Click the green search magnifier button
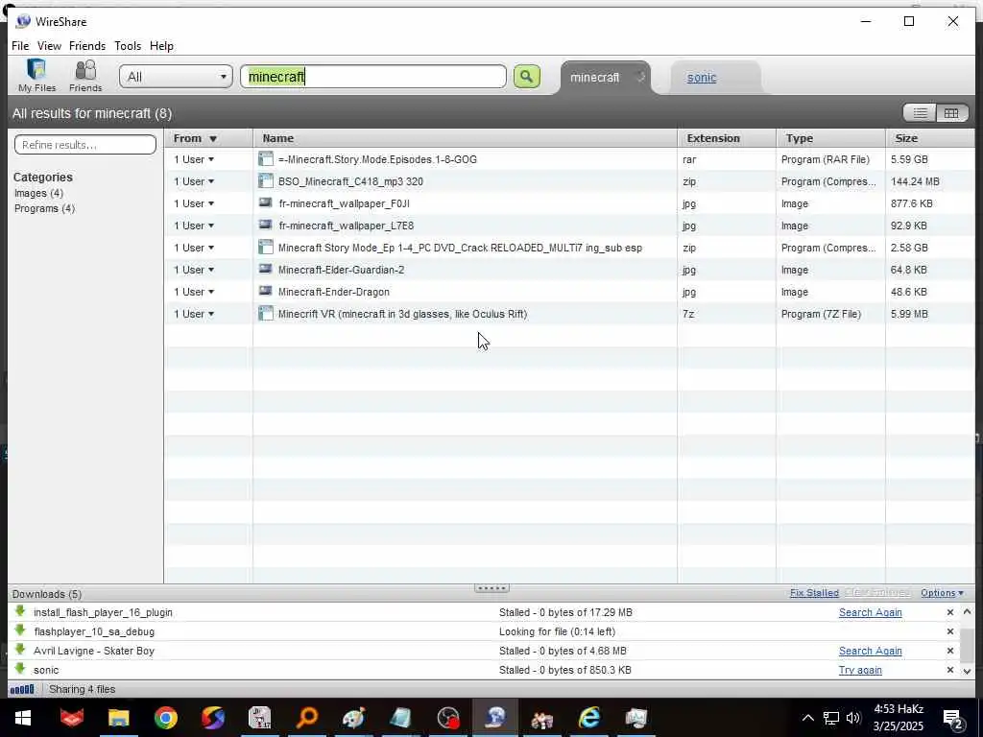The height and width of the screenshot is (737, 983). (527, 77)
